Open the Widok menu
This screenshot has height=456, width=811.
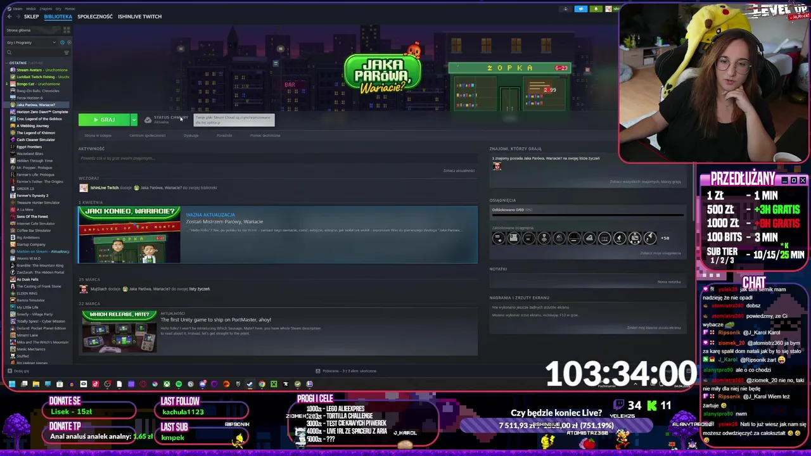click(x=30, y=9)
